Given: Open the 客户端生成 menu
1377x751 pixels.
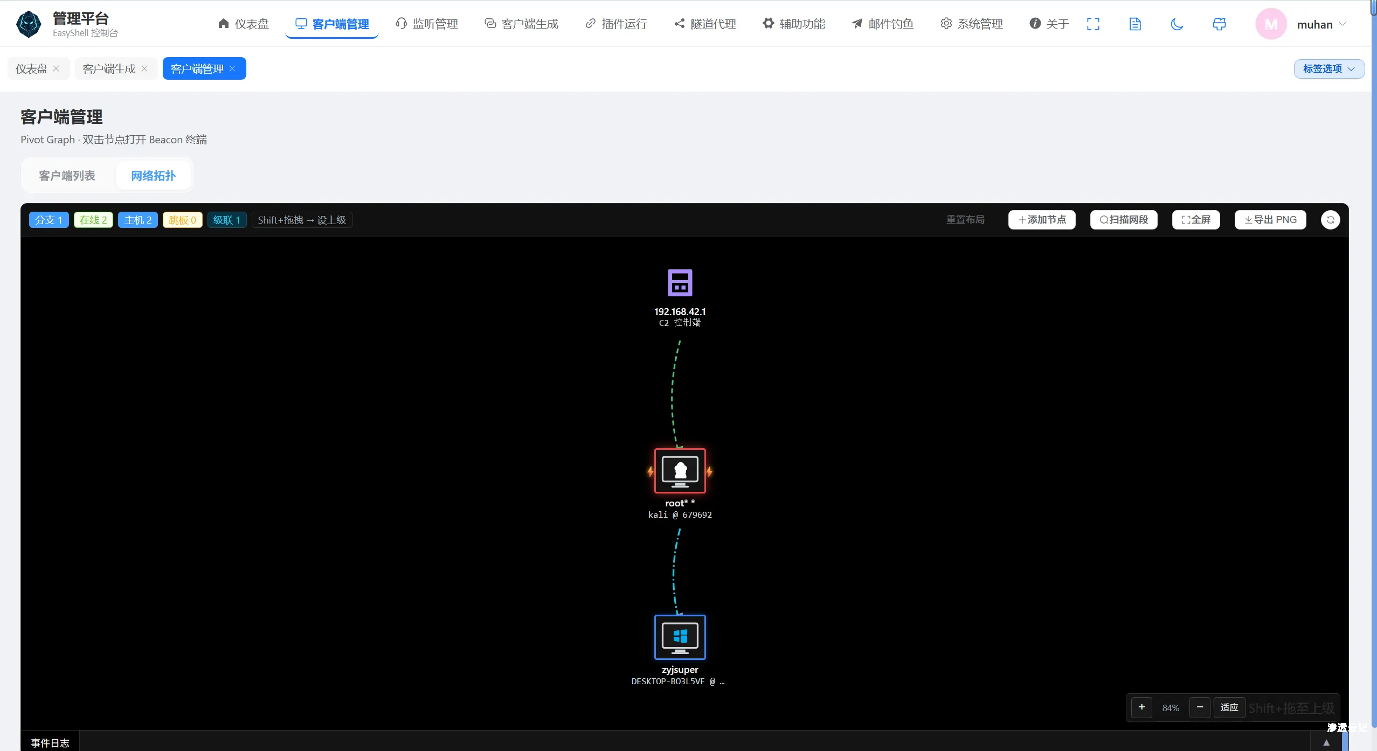Looking at the screenshot, I should pos(521,24).
